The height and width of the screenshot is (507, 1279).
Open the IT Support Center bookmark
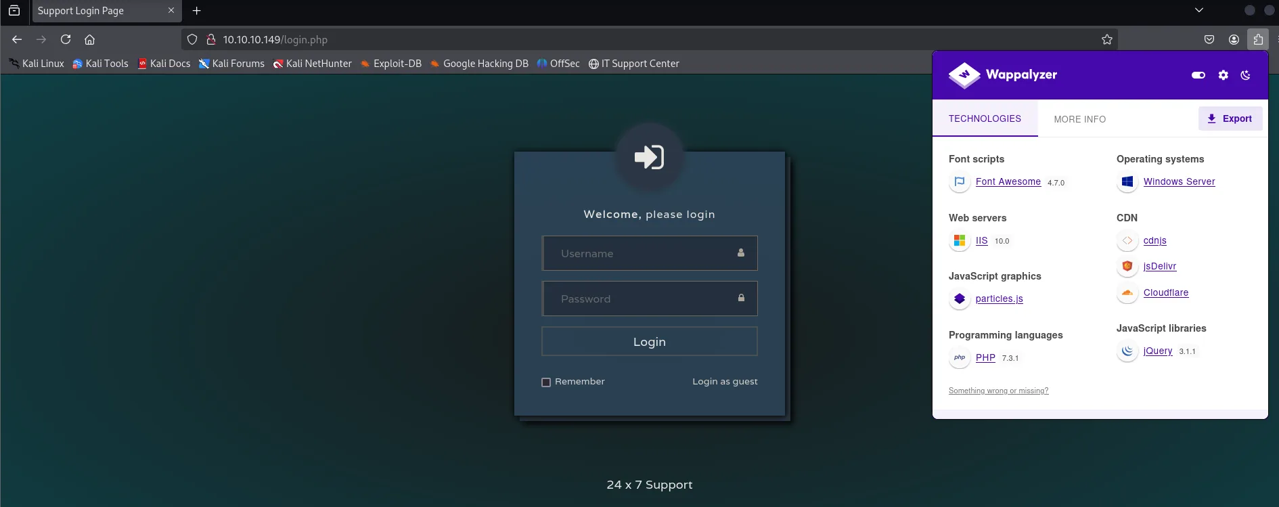(633, 64)
